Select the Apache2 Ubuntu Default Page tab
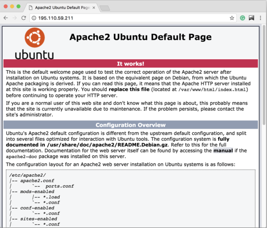This screenshot has width=267, height=228. click(x=62, y=8)
